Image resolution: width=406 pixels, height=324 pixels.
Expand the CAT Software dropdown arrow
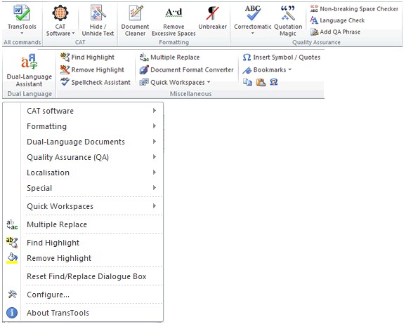(73, 34)
